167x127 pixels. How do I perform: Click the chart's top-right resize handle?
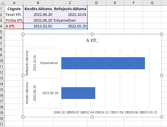coord(162,34)
